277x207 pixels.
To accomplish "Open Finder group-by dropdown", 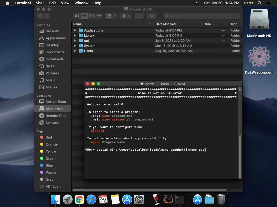I will click(x=111, y=16).
